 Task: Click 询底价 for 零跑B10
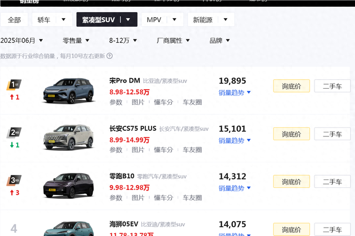tap(291, 182)
